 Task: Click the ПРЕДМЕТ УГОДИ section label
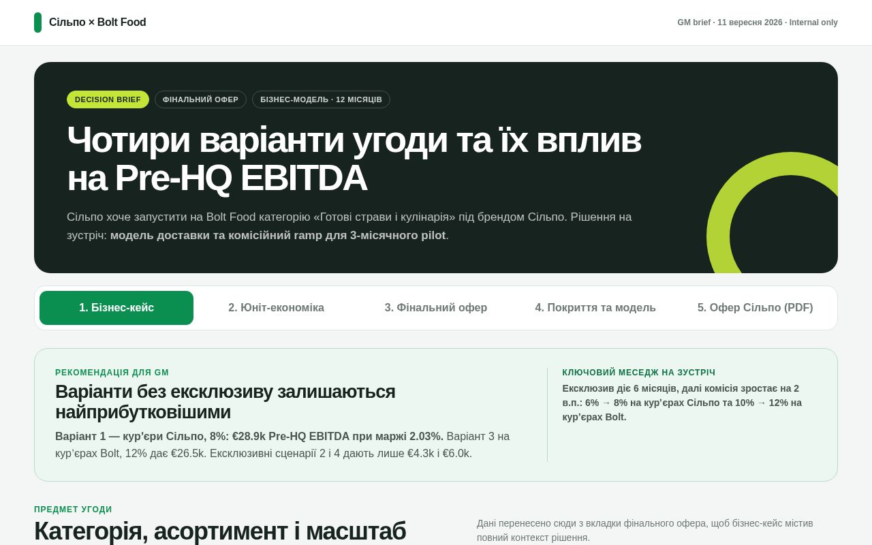[x=73, y=510]
